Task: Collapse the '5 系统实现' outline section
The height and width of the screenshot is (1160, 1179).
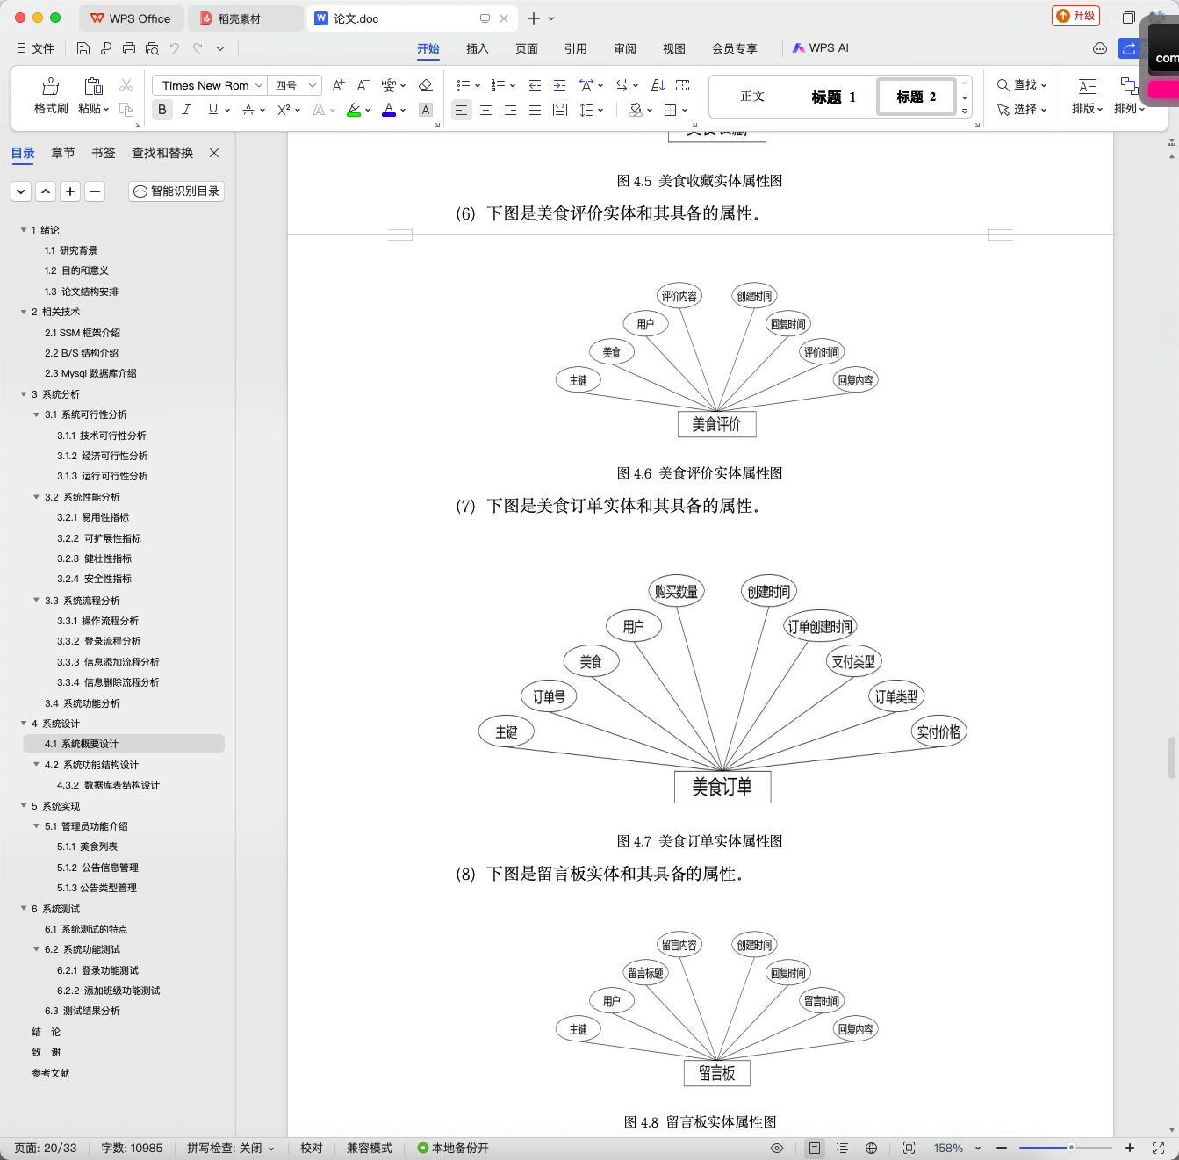Action: (x=24, y=806)
